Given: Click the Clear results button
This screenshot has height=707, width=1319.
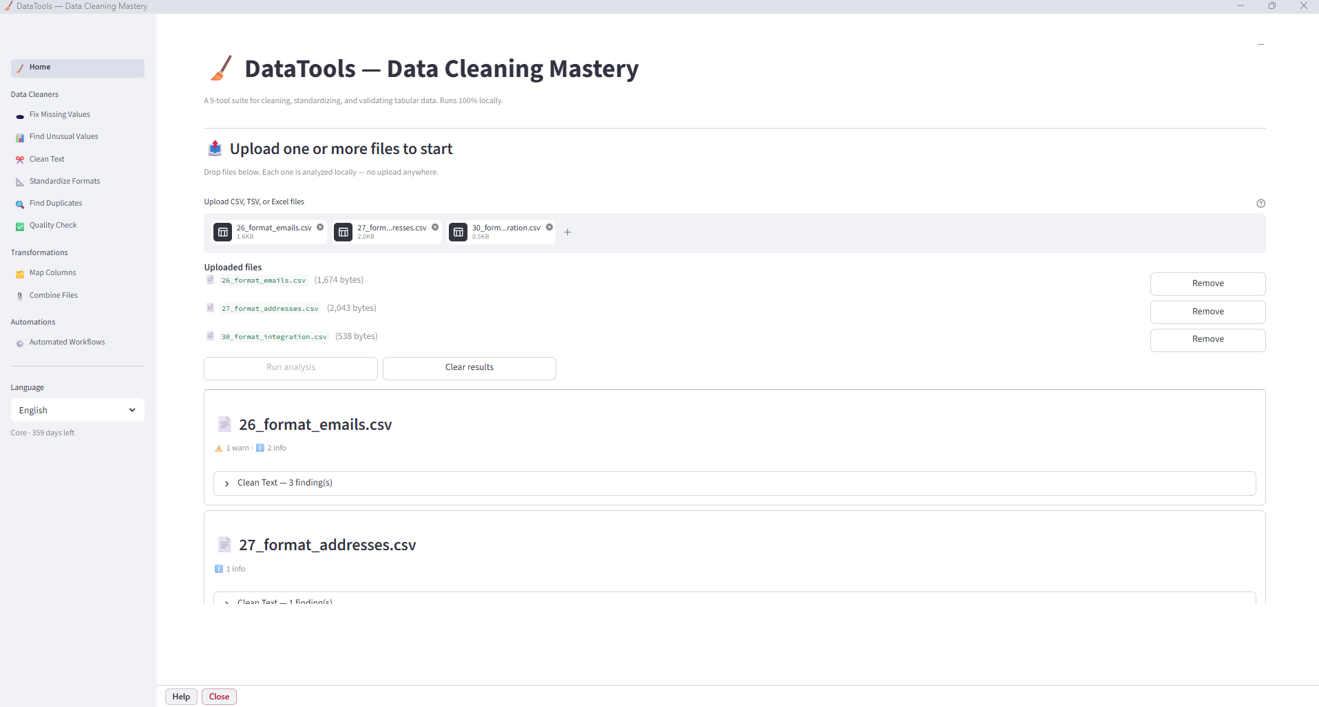Looking at the screenshot, I should pos(469,368).
